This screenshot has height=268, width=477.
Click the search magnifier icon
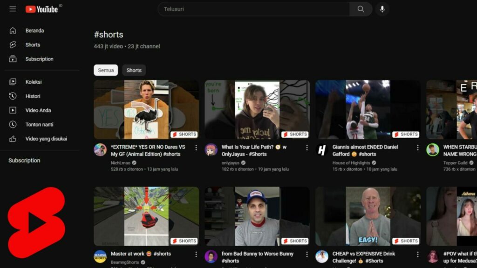click(x=361, y=8)
